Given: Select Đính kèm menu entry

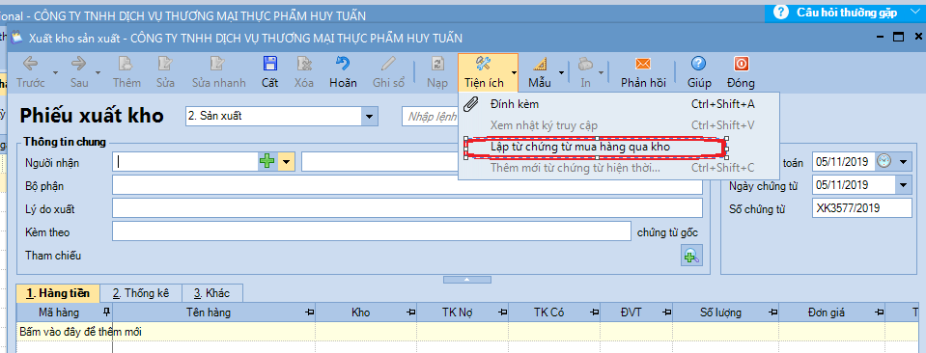Looking at the screenshot, I should (x=618, y=104).
